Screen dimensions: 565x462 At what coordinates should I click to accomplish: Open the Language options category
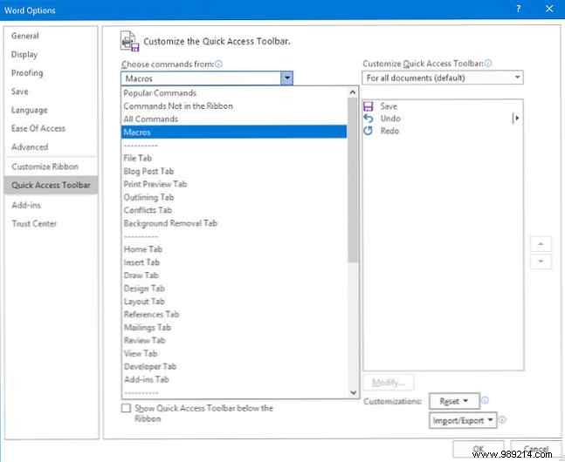(52, 110)
